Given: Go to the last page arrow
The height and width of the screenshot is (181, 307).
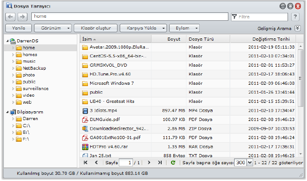Looking at the screenshot, I should [x=160, y=162].
